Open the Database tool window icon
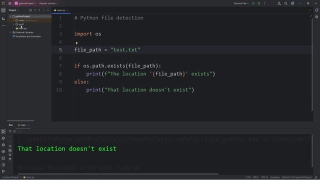Viewport: 320px width, 180px height. (316, 17)
